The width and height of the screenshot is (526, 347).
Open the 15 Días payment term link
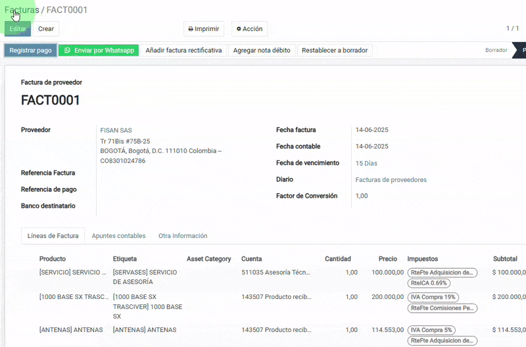(367, 163)
